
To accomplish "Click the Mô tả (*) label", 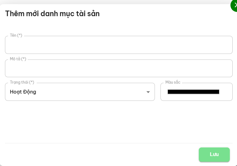I will point(18,59).
